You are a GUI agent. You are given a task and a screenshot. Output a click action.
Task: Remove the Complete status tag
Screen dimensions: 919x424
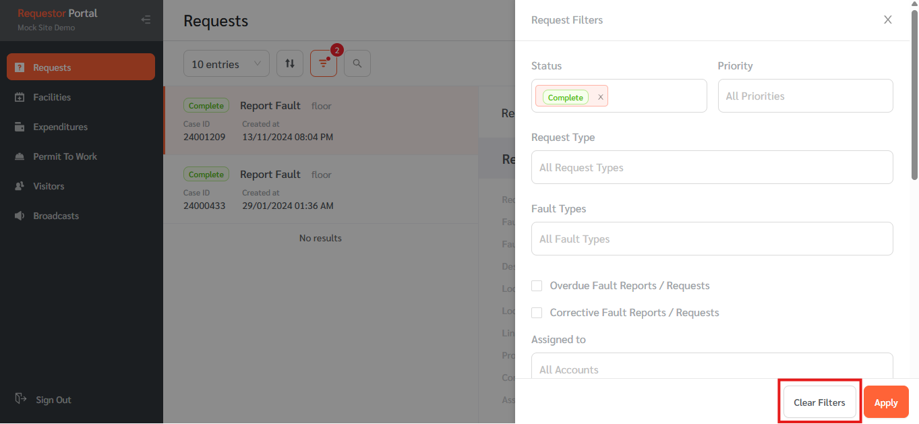[x=601, y=97]
